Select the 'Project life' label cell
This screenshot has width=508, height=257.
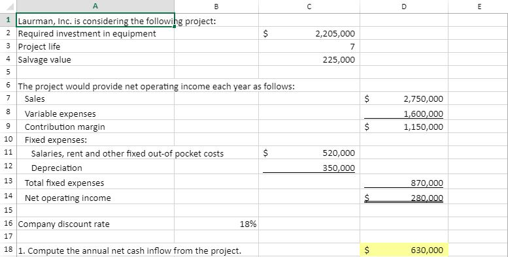coord(95,46)
